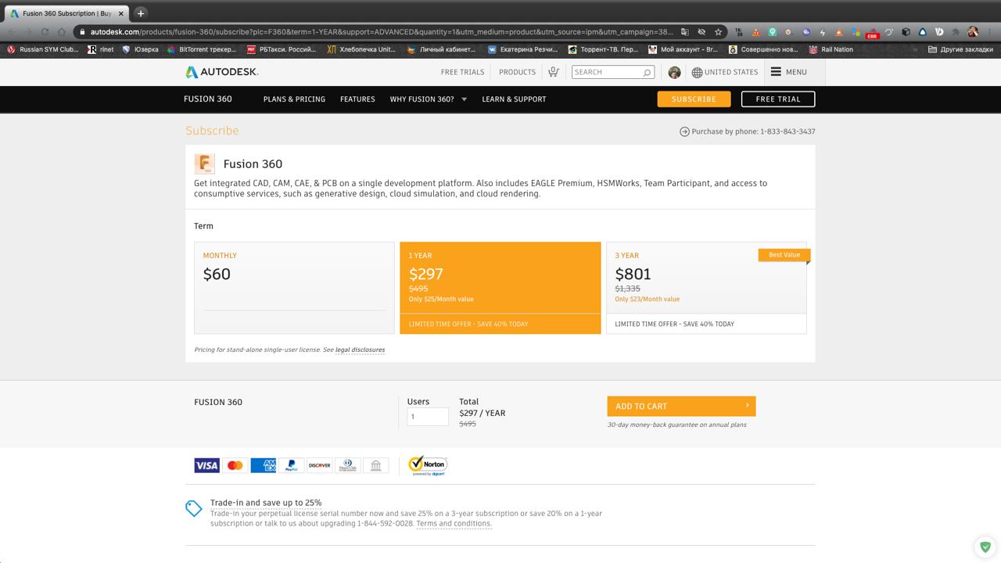This screenshot has width=1001, height=563.
Task: Open LEARN & SUPPORT menu item
Action: click(514, 99)
